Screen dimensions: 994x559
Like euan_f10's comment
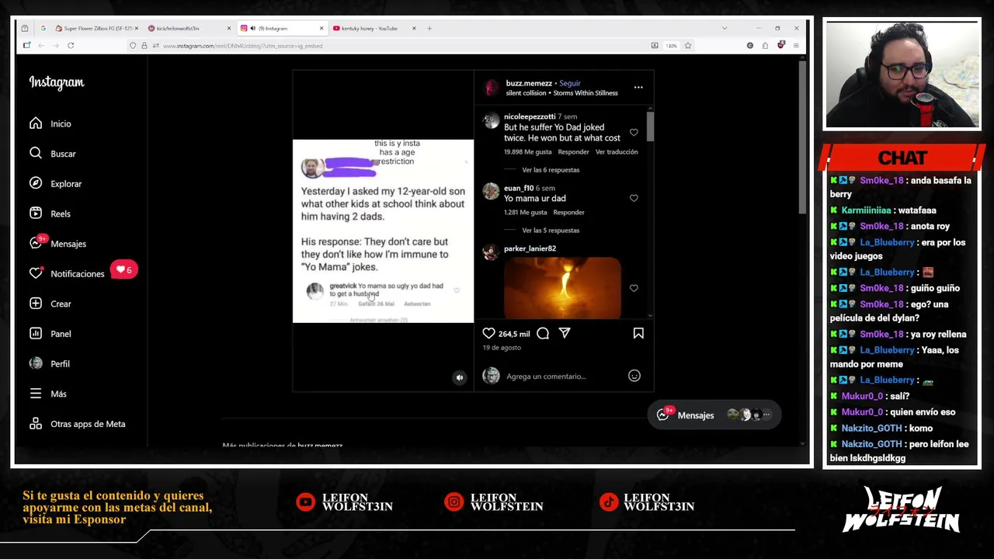pos(634,199)
